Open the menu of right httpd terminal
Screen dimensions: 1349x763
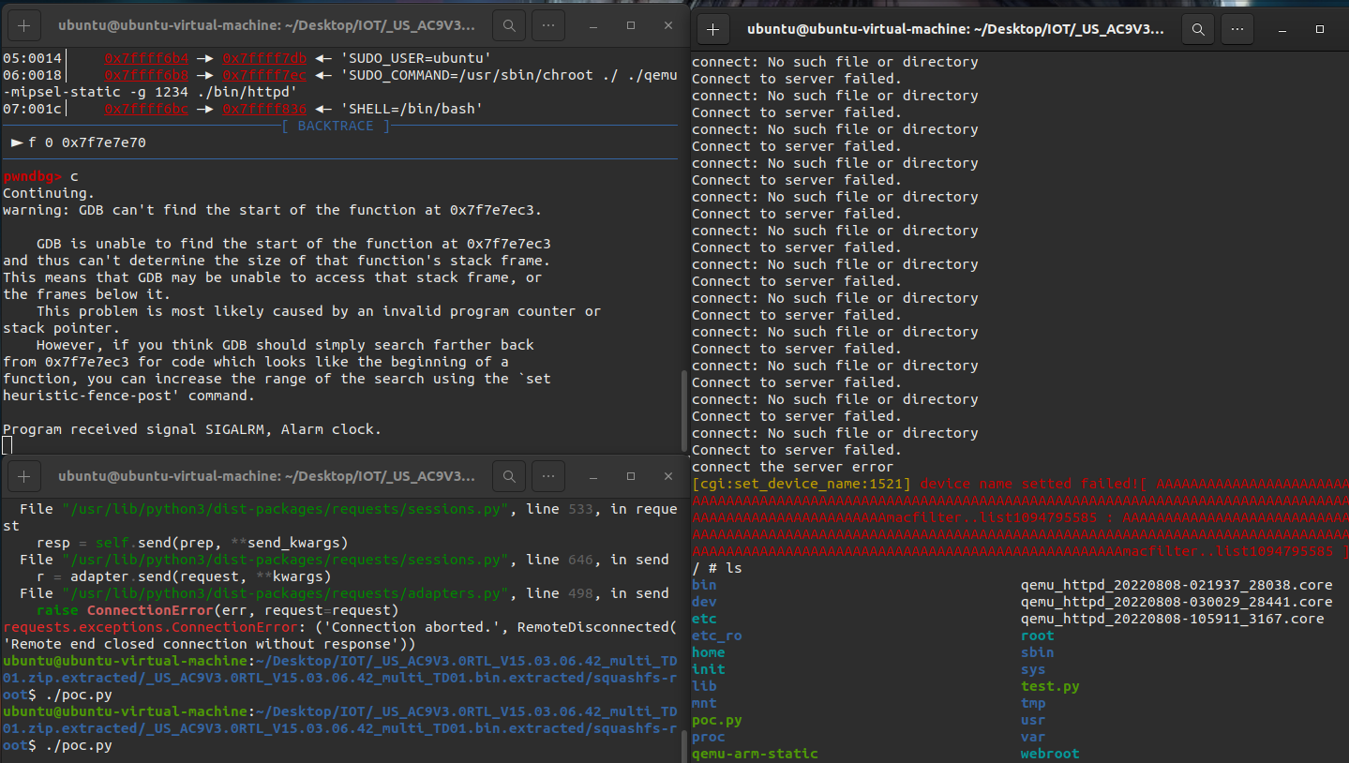pyautogui.click(x=1238, y=29)
